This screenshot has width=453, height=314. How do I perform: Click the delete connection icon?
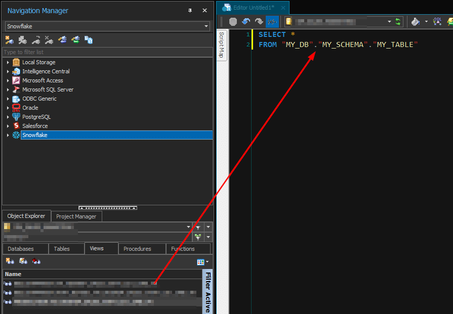tap(49, 40)
